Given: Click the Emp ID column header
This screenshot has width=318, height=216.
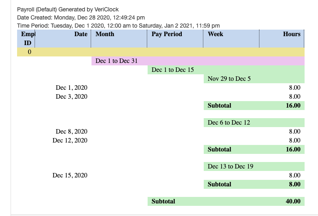Looking at the screenshot, I should [27, 38].
